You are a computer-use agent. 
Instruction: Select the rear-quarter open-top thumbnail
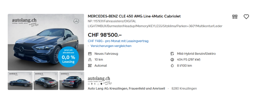tap(46, 81)
